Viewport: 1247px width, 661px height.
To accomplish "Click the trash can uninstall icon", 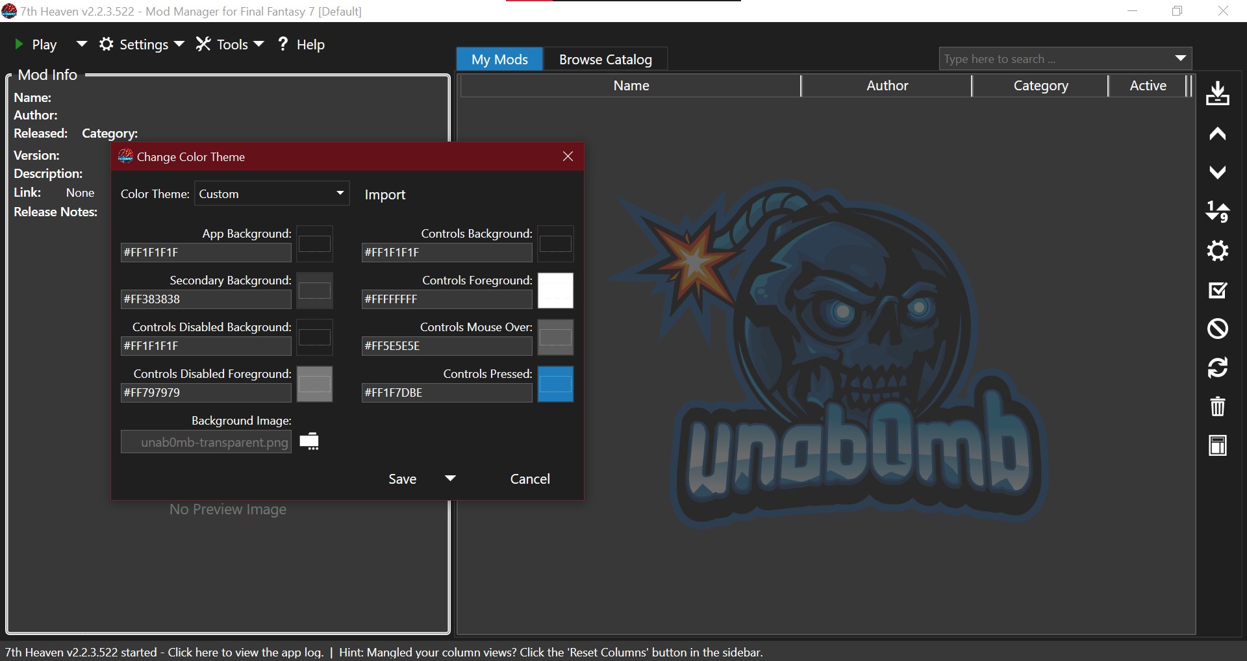I will tap(1218, 406).
